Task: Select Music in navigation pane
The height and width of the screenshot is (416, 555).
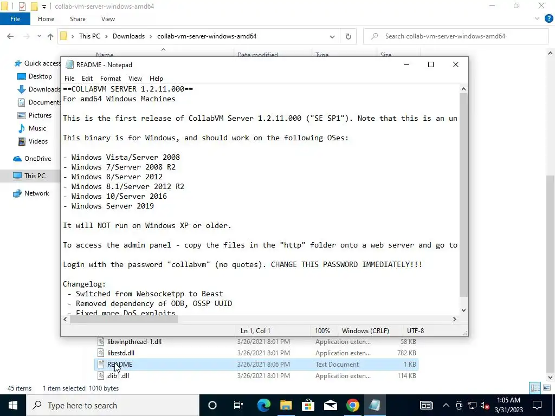Action: pos(37,128)
